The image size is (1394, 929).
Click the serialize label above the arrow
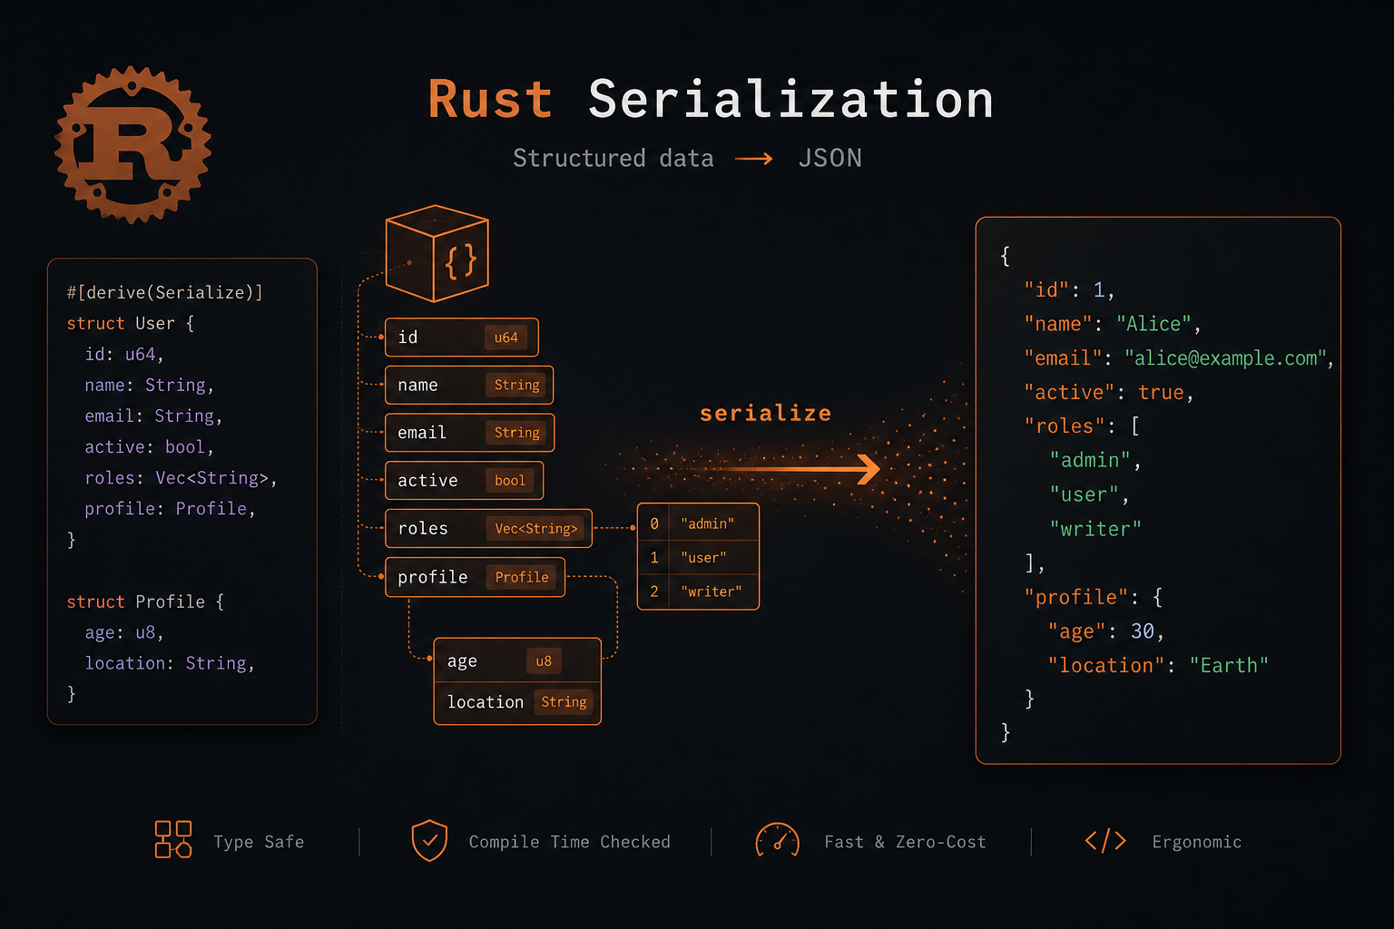[765, 414]
